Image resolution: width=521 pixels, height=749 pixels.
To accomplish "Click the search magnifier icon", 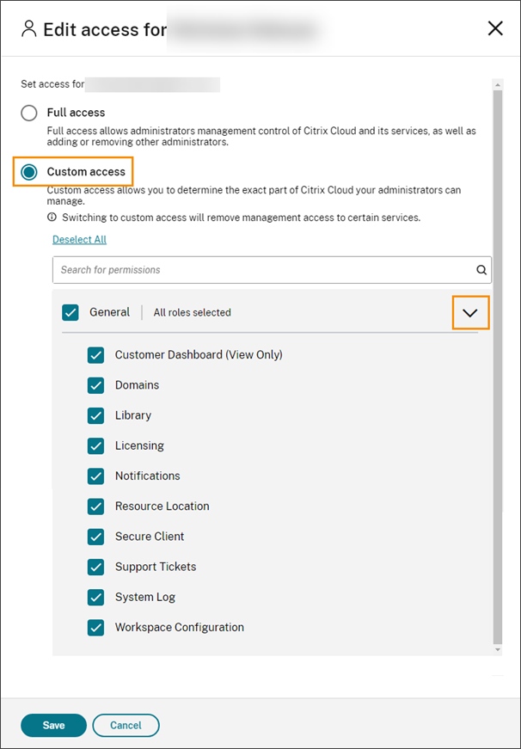I will 481,270.
